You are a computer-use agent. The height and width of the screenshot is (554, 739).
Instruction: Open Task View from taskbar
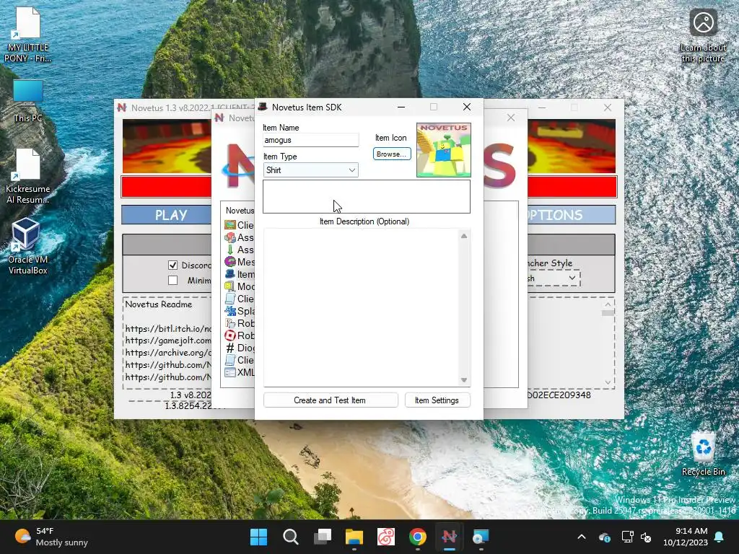pos(323,537)
